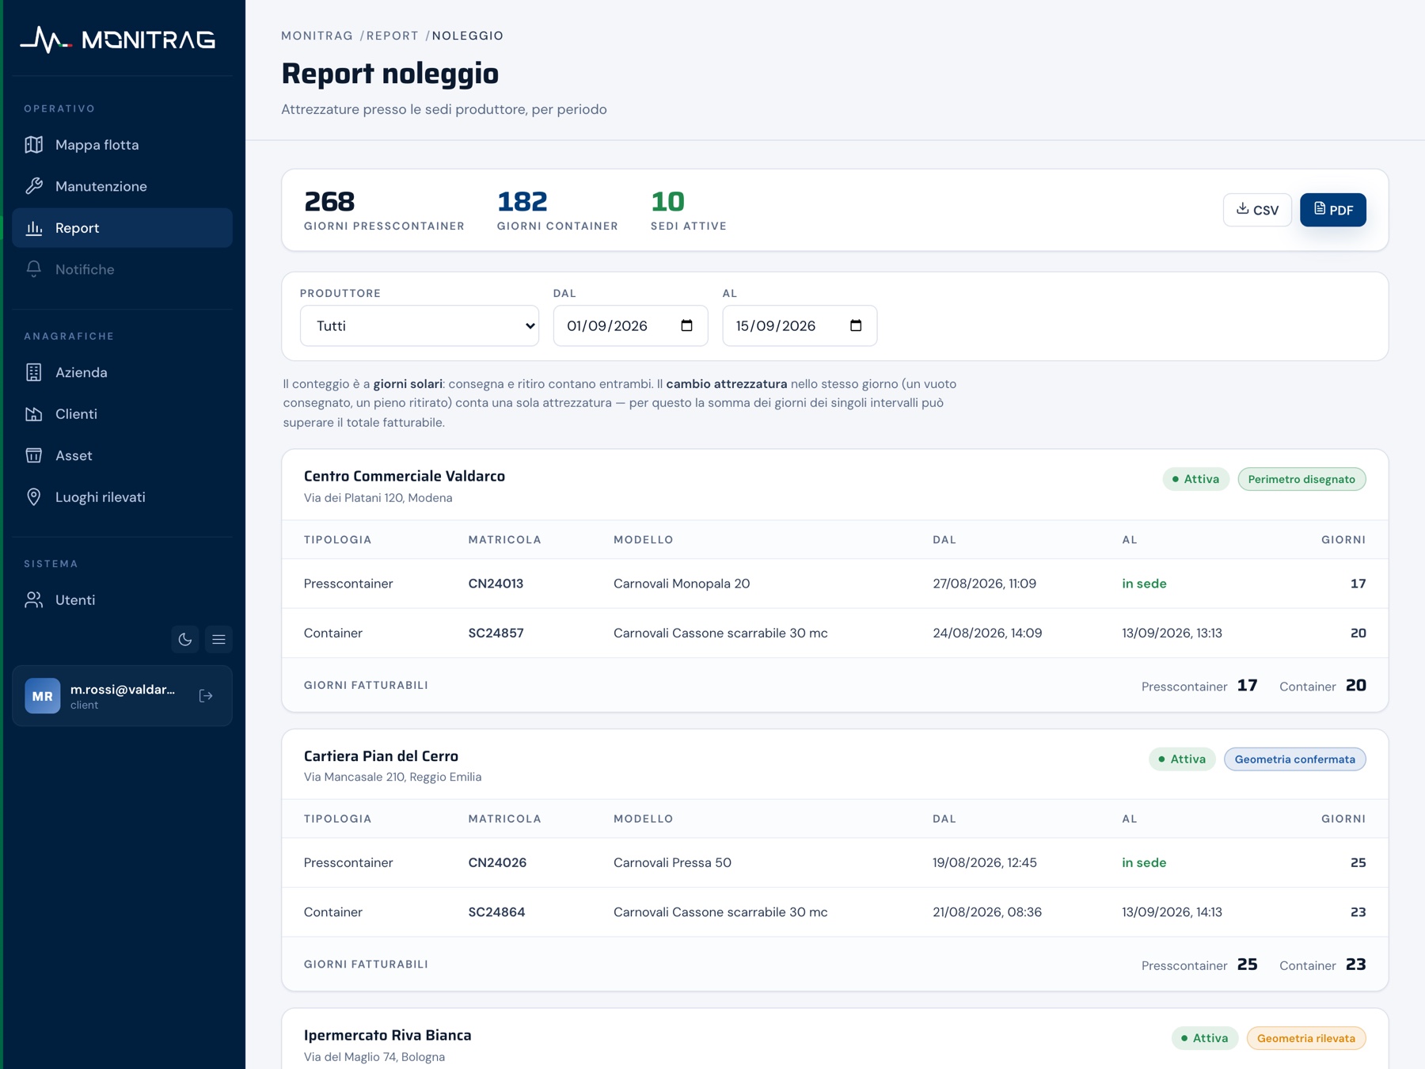Click REPORT breadcrumb link
This screenshot has width=1425, height=1069.
click(393, 36)
